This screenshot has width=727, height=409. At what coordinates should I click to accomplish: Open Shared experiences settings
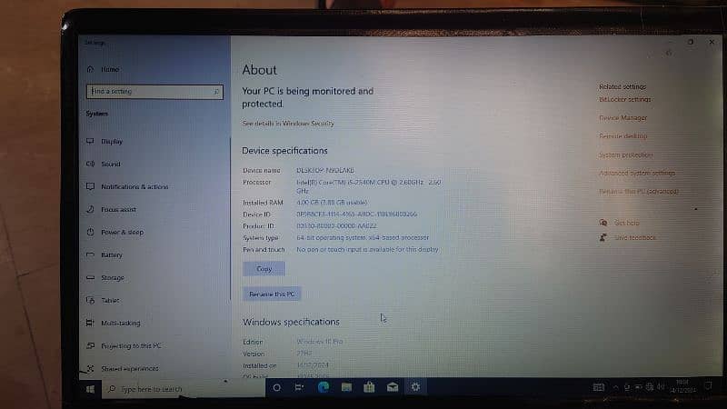pos(129,369)
